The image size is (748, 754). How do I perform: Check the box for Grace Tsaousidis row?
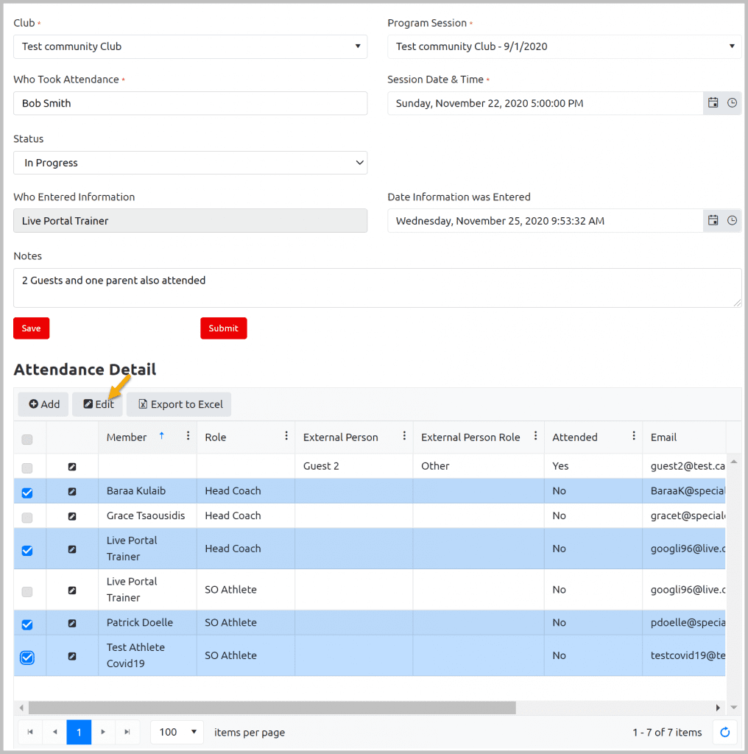coord(27,516)
